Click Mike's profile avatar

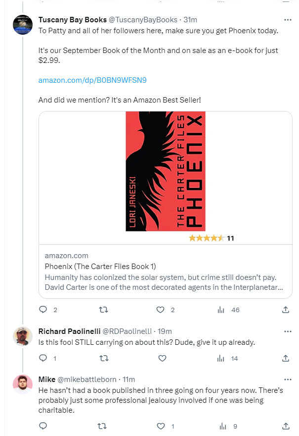pyautogui.click(x=23, y=384)
